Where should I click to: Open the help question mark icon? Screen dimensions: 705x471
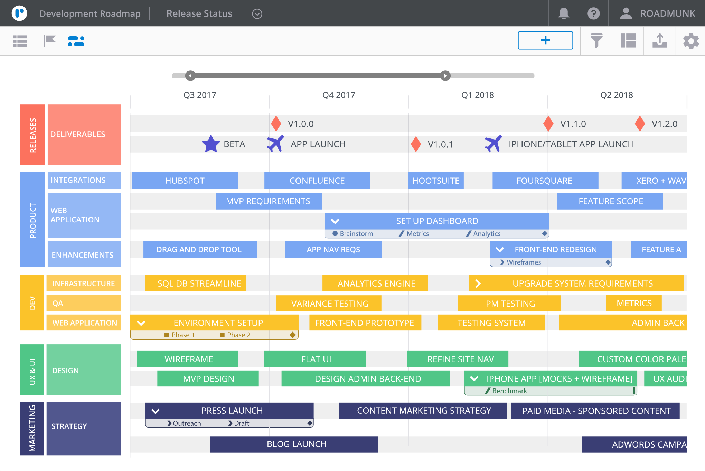tap(593, 13)
